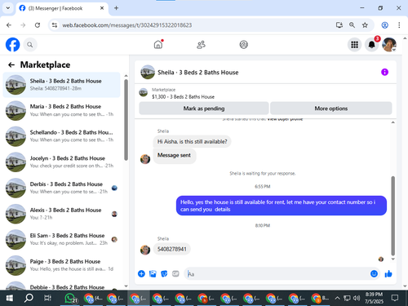Open the volume speaker tray icon
This screenshot has width=408, height=306.
coord(357,298)
